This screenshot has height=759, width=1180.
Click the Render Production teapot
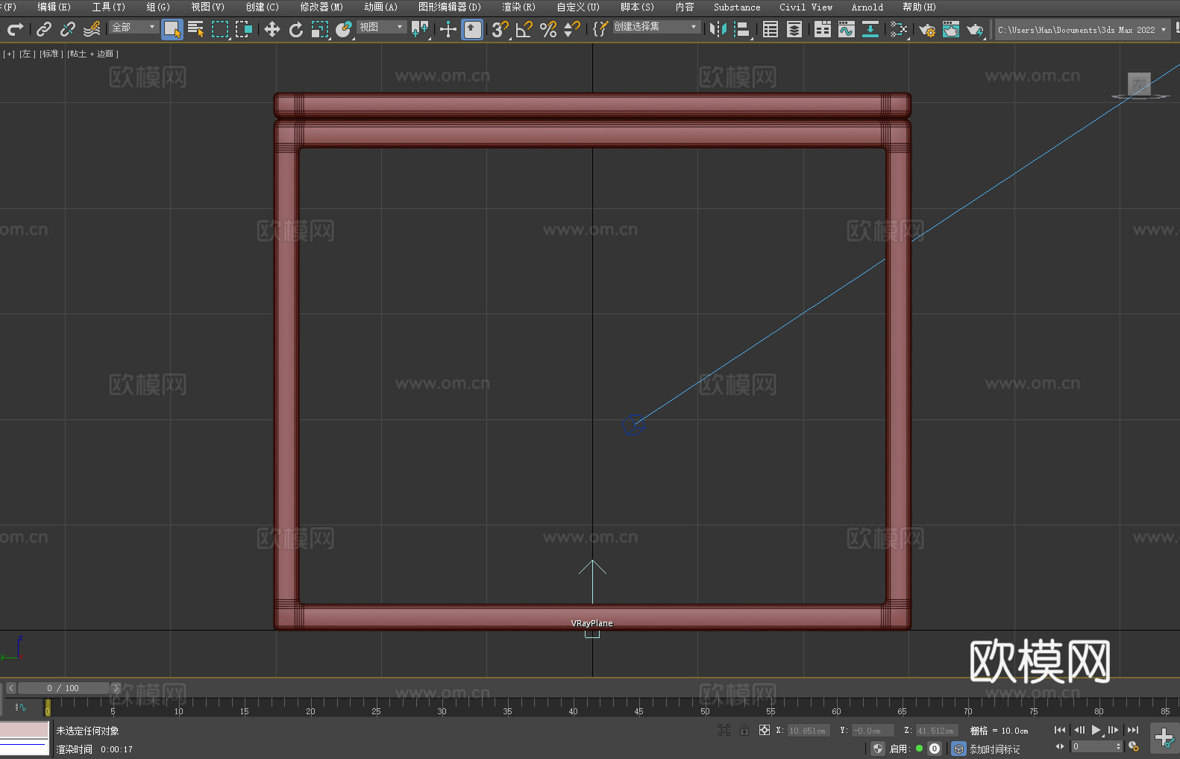(975, 29)
